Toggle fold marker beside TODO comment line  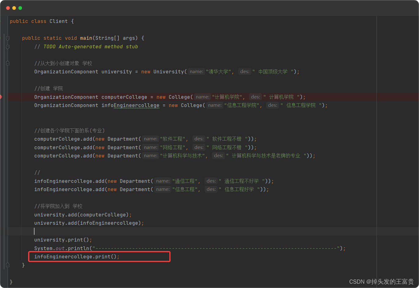(8, 47)
